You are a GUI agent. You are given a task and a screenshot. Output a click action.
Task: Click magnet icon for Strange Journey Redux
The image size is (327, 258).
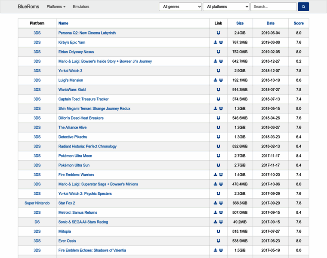click(x=221, y=109)
